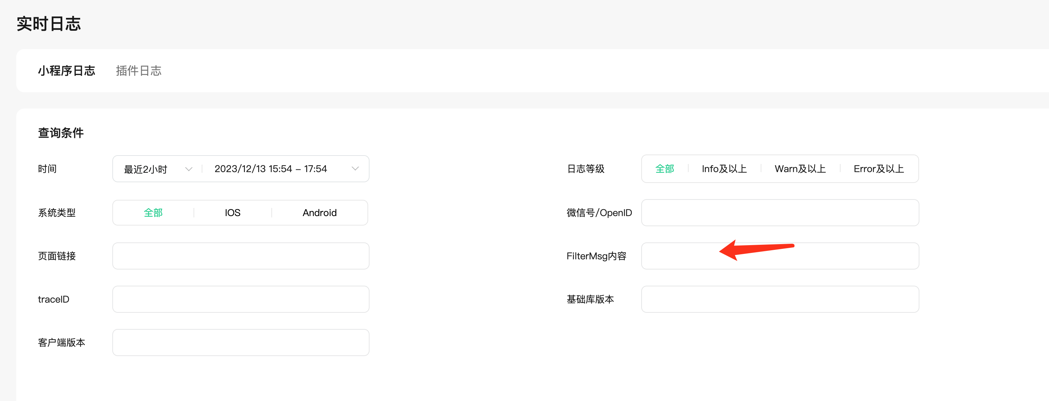Switch to 插件日志 tab
The width and height of the screenshot is (1049, 401).
click(x=138, y=71)
